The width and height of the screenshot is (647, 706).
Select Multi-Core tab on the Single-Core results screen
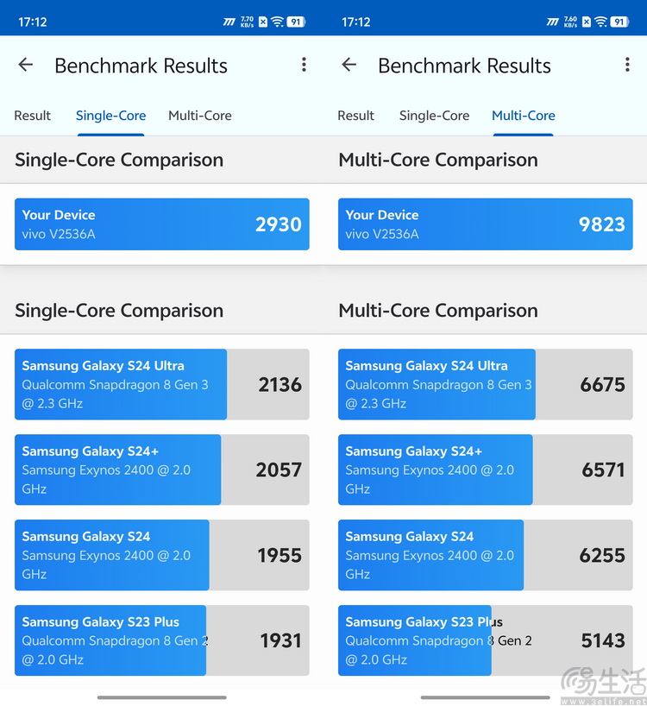(200, 116)
